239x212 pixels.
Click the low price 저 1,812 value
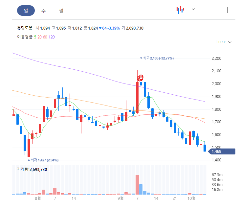pos(75,28)
